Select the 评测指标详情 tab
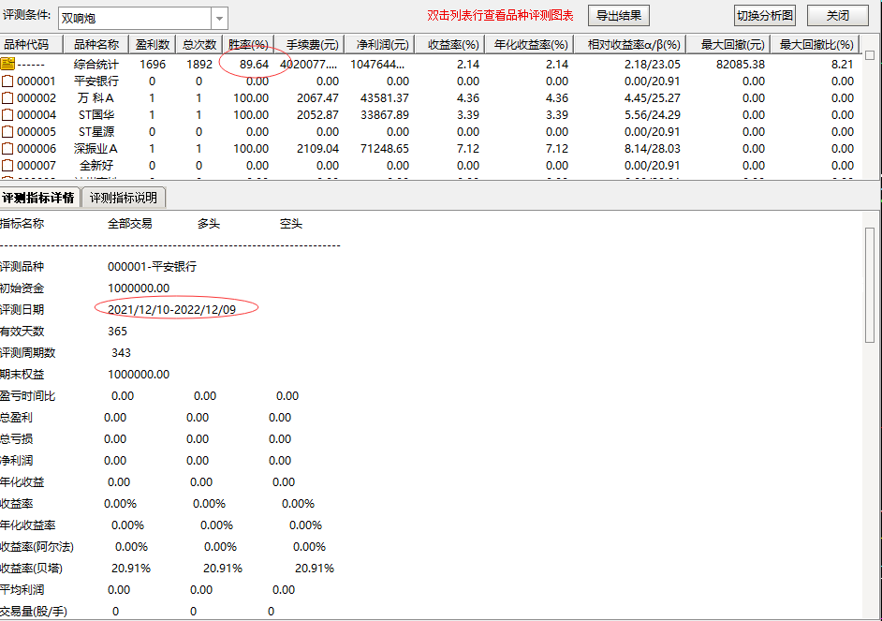The width and height of the screenshot is (882, 621). coord(38,198)
